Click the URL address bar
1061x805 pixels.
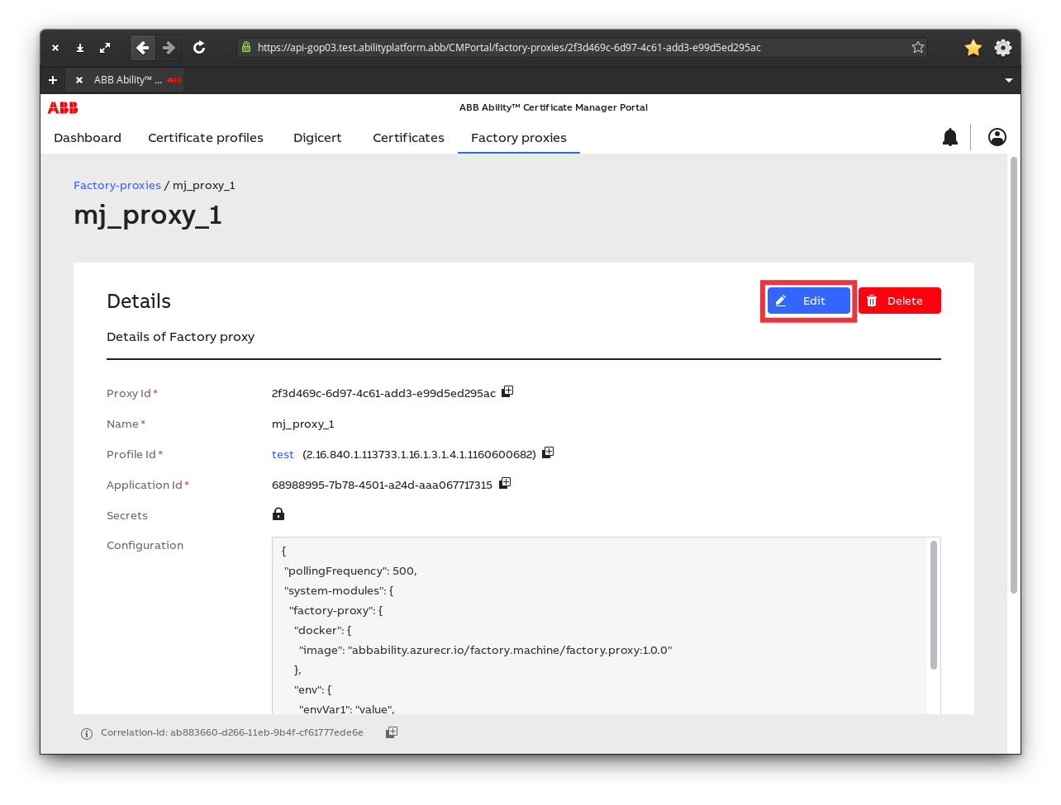pos(582,48)
